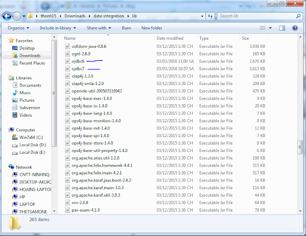
Task: Click the Local Disk (E:) drive icon
Action: 15,153
